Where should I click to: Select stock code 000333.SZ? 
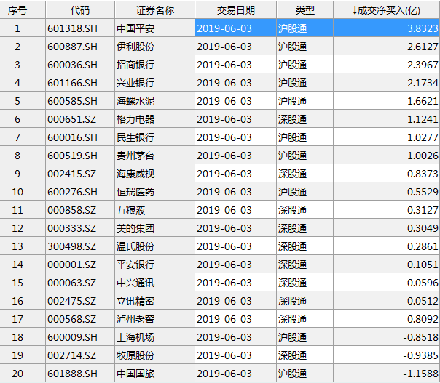click(x=80, y=228)
